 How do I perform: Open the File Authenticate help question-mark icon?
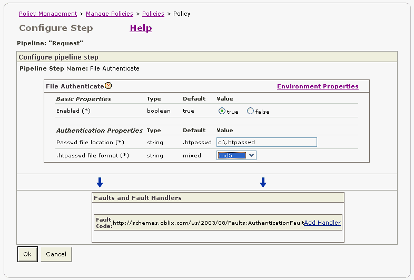[x=109, y=86]
